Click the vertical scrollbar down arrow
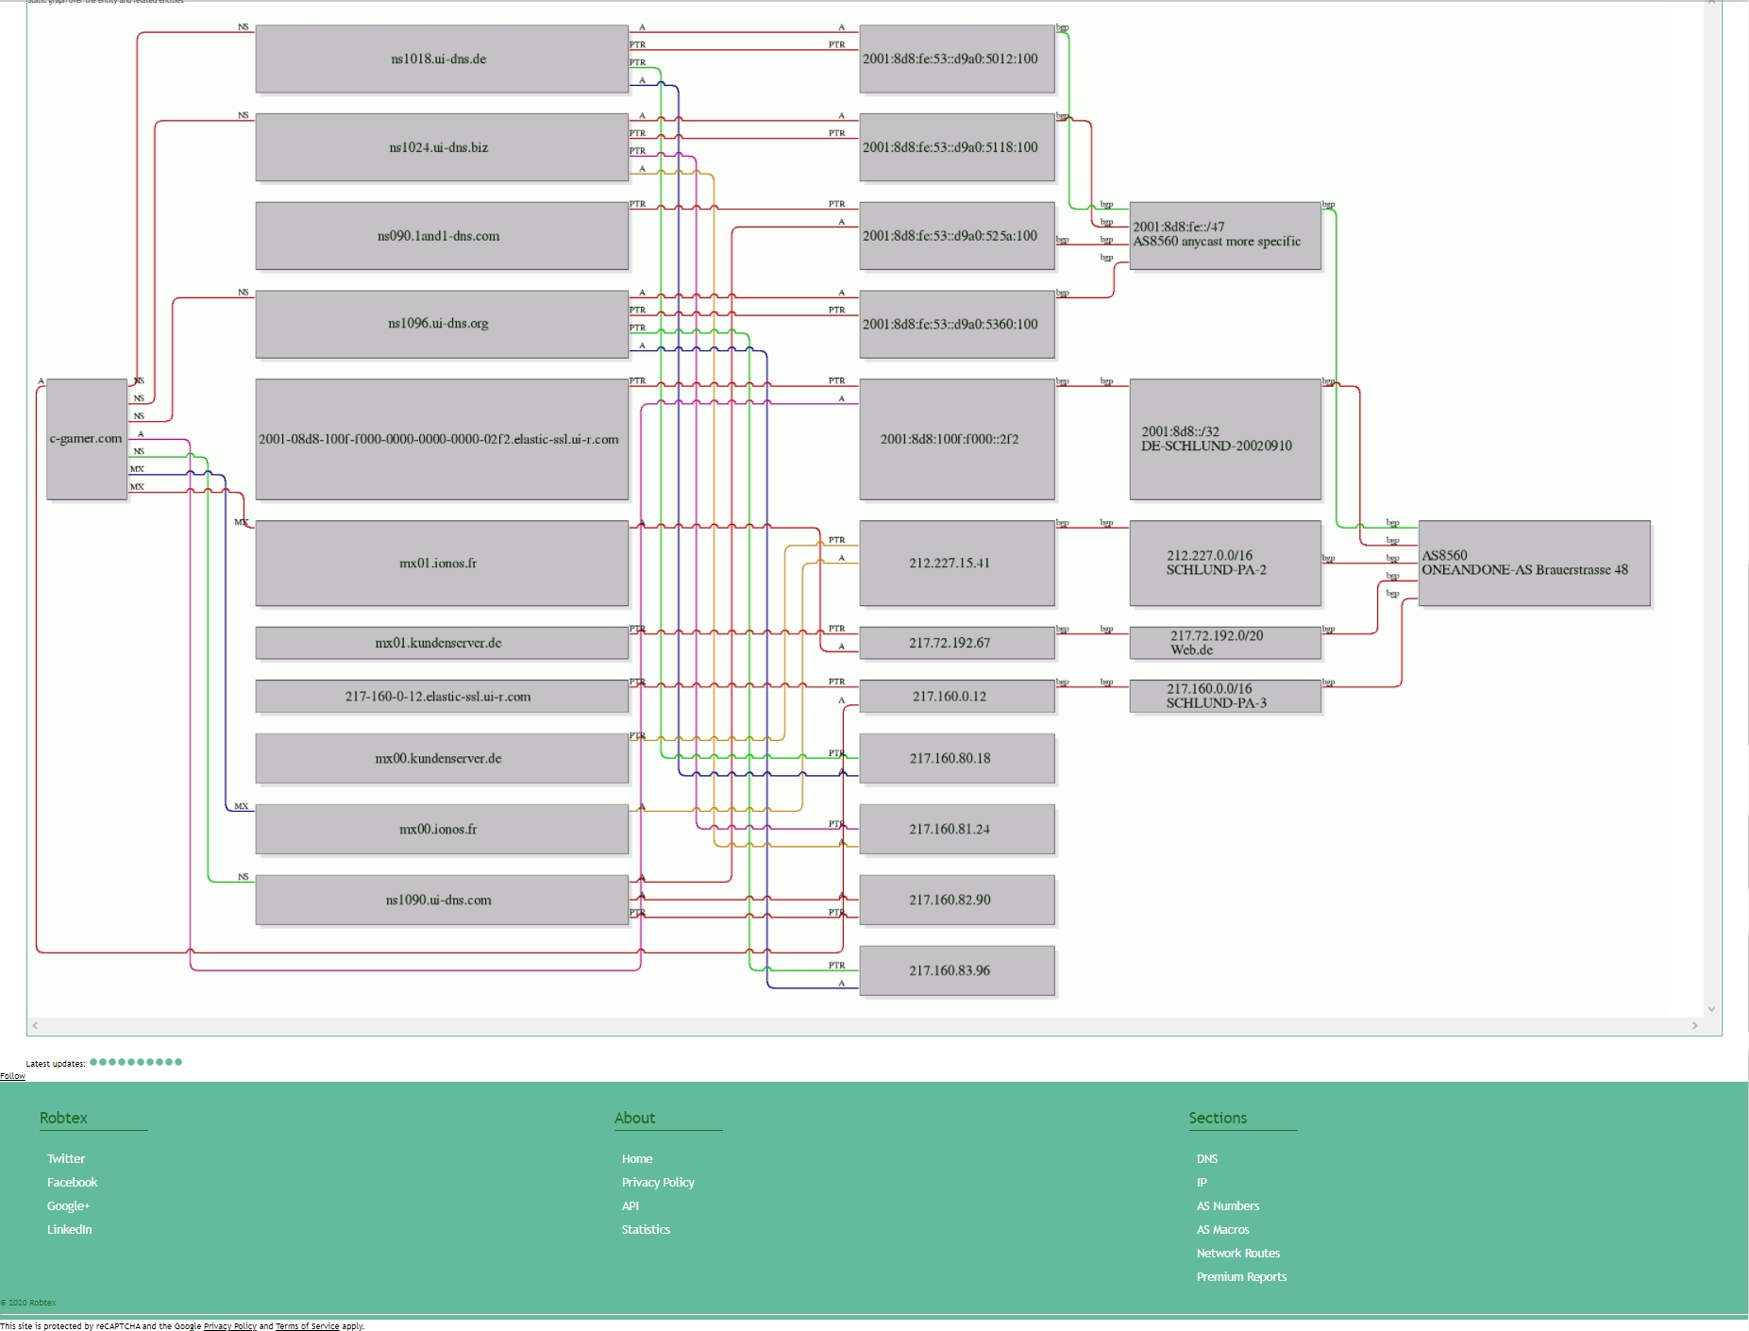 tap(1711, 1009)
